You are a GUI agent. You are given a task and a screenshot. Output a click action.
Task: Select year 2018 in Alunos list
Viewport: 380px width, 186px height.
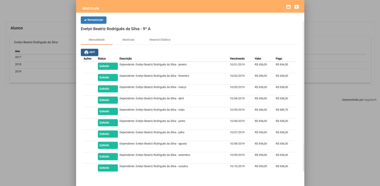pos(18,64)
